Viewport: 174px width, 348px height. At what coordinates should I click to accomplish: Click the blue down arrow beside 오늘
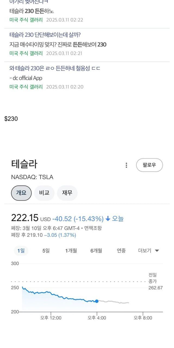point(108,219)
